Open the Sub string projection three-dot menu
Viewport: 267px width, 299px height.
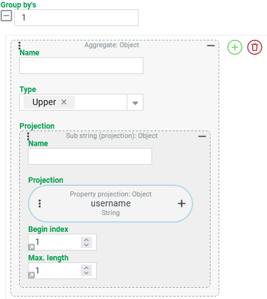[x=28, y=136]
